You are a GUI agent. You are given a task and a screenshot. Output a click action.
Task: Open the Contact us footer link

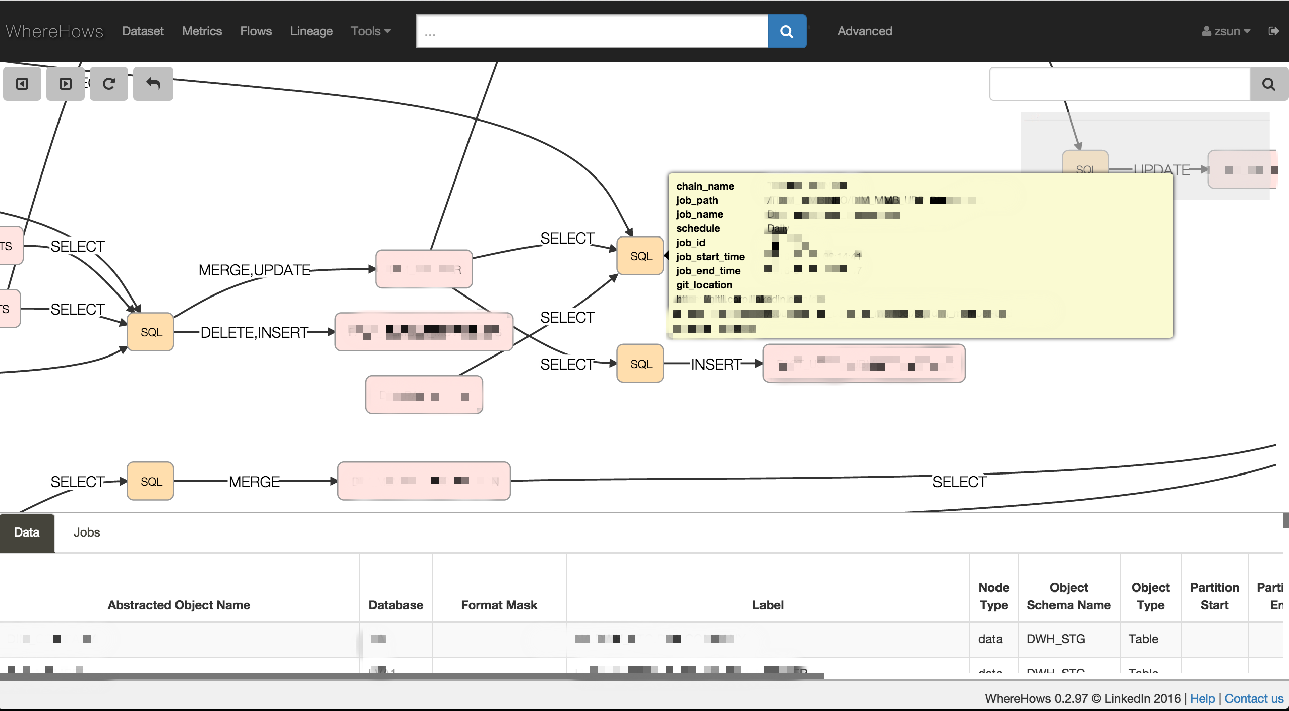pyautogui.click(x=1254, y=699)
